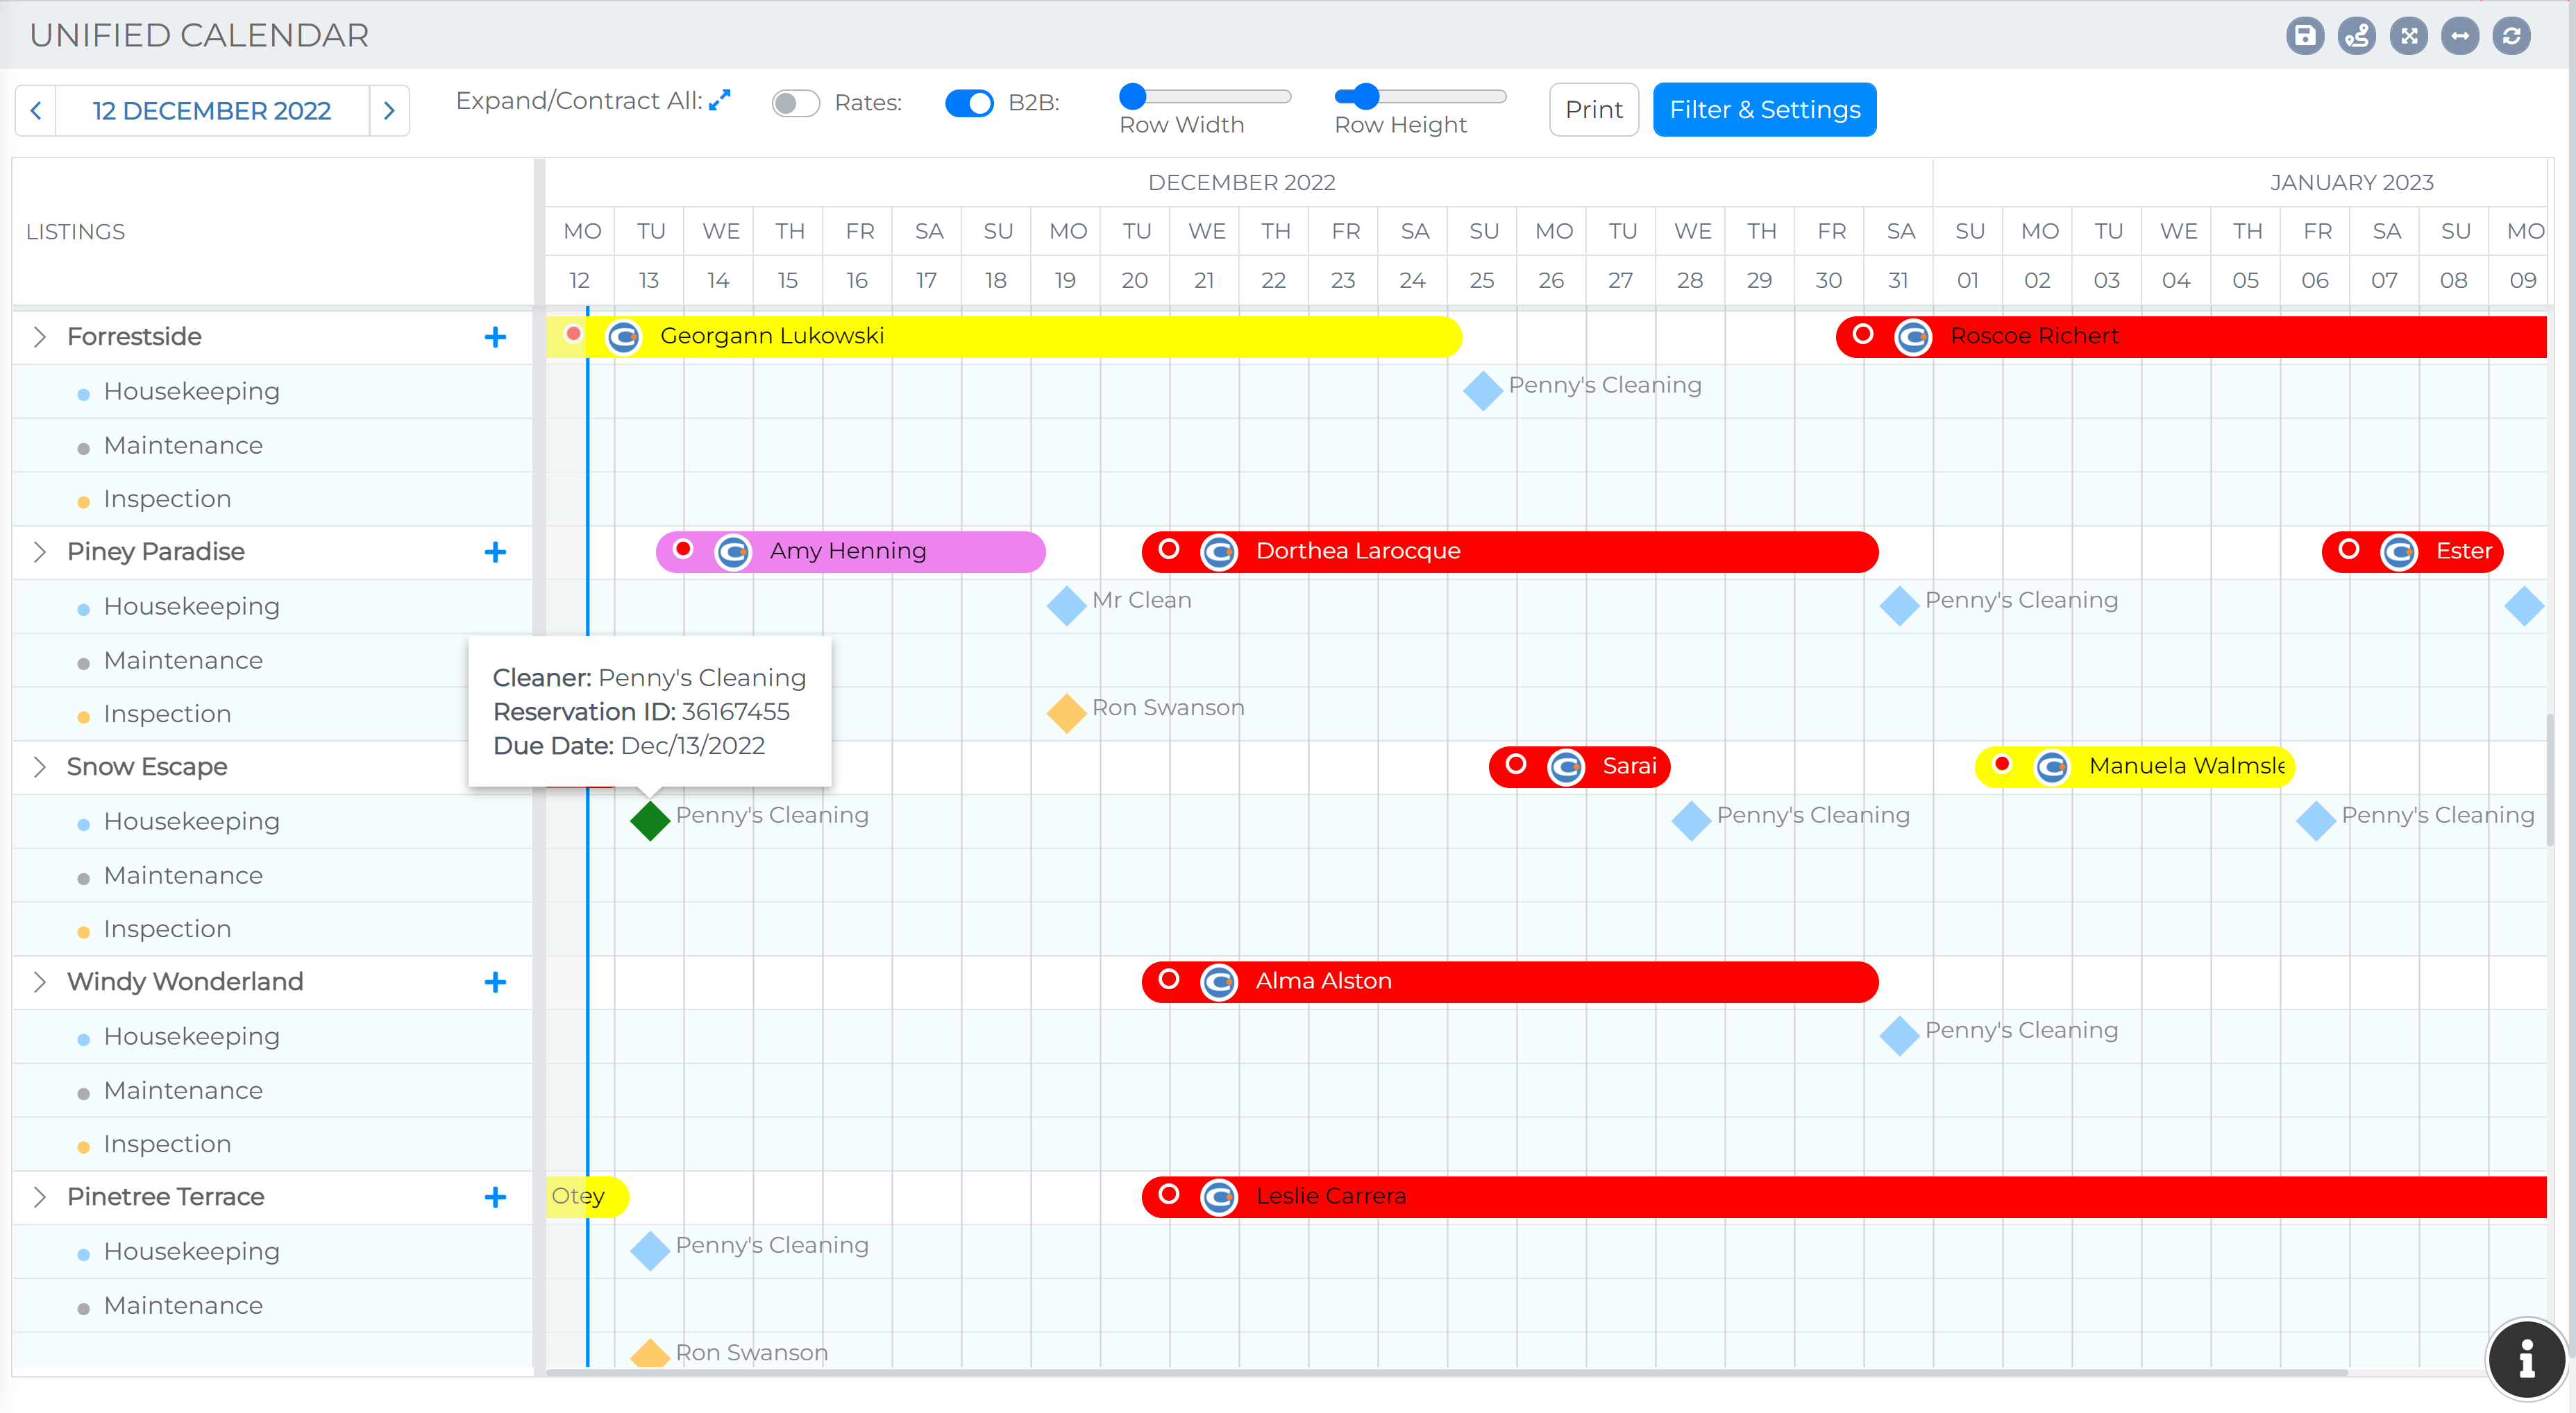Turn off the B2B toggle
This screenshot has width=2576, height=1413.
click(969, 103)
